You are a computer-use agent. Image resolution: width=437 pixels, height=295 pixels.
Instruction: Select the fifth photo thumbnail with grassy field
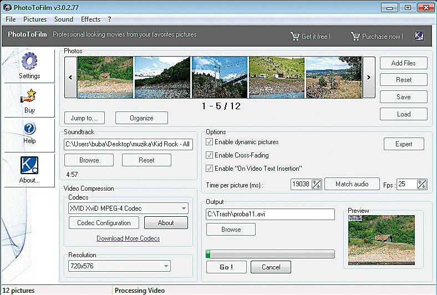pos(334,77)
